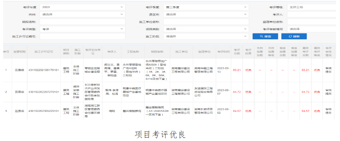Open the 考评季度 dropdown showing 第三季度
The height and width of the screenshot is (141, 340).
[206, 7]
